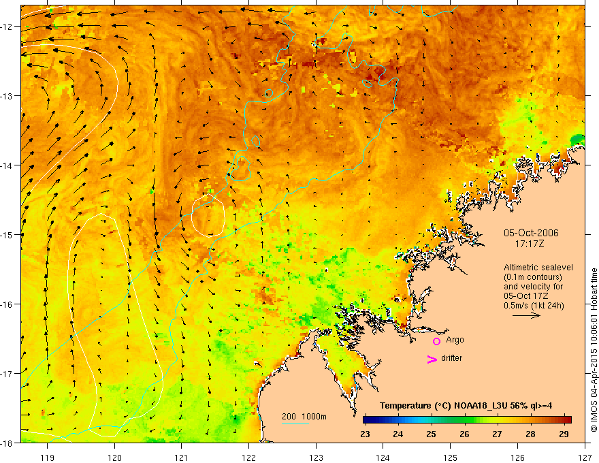Click the cyan 200 1000m contour legend line

pyautogui.click(x=295, y=424)
